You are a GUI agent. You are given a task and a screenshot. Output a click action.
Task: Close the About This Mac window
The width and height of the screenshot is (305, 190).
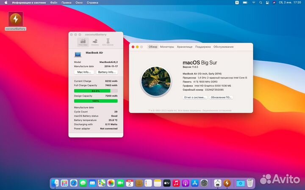tap(133, 47)
